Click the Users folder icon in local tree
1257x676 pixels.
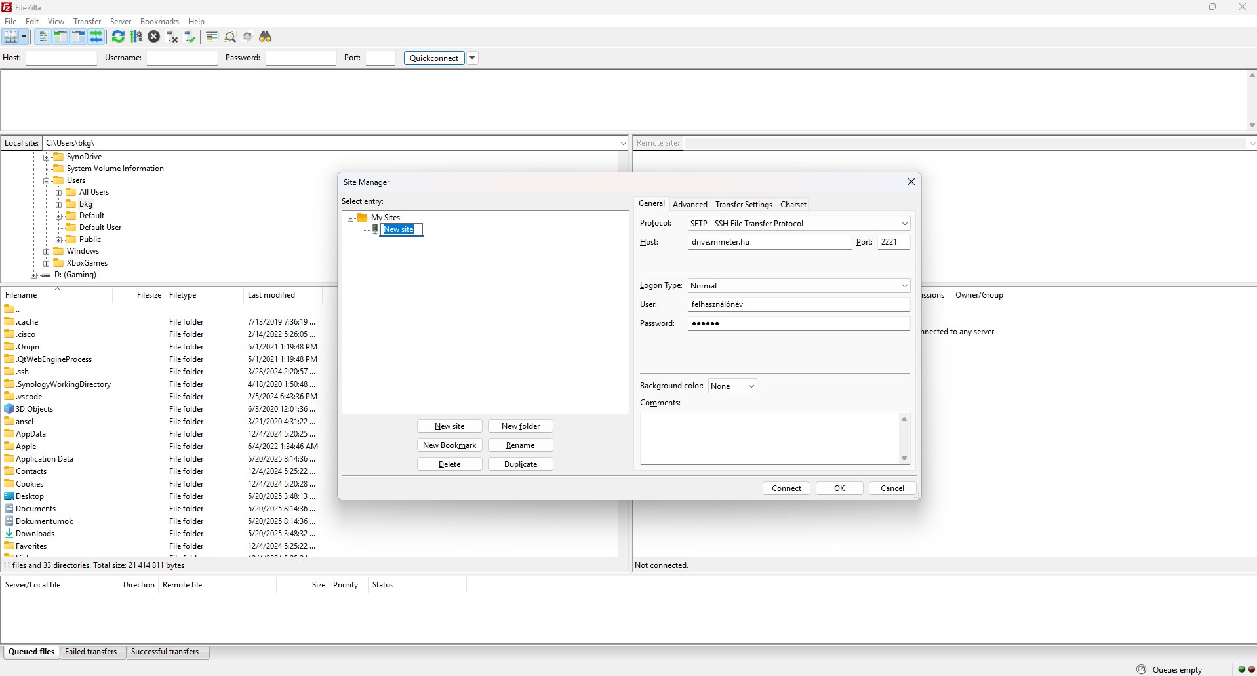click(x=58, y=180)
